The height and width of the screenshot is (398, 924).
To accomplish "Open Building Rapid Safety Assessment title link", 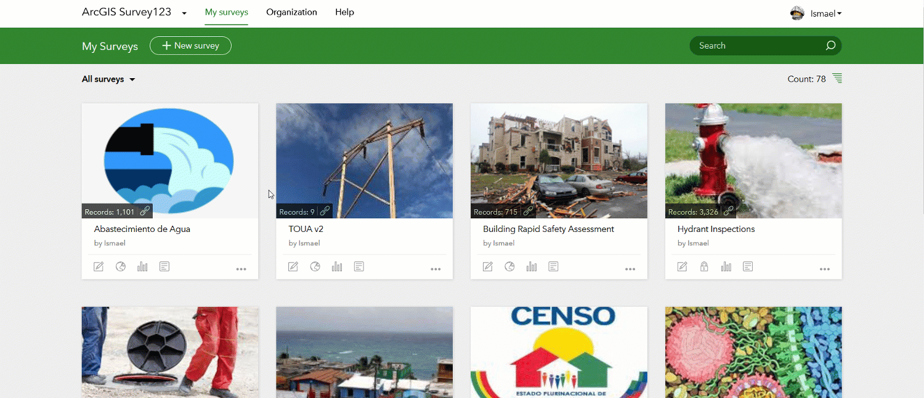I will click(x=548, y=229).
